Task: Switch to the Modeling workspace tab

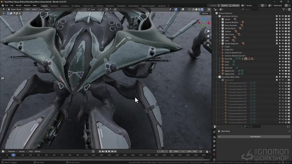Action: click(x=54, y=6)
